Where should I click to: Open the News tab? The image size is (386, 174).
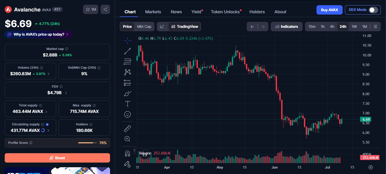coord(176,12)
